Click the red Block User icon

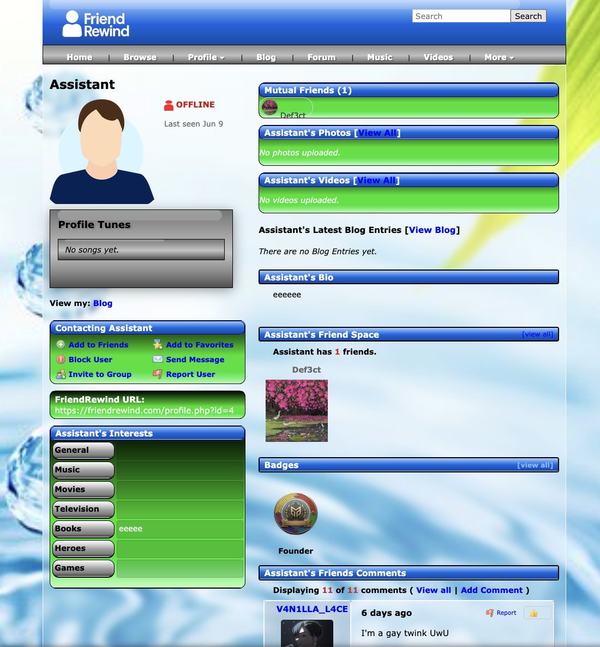click(x=61, y=360)
